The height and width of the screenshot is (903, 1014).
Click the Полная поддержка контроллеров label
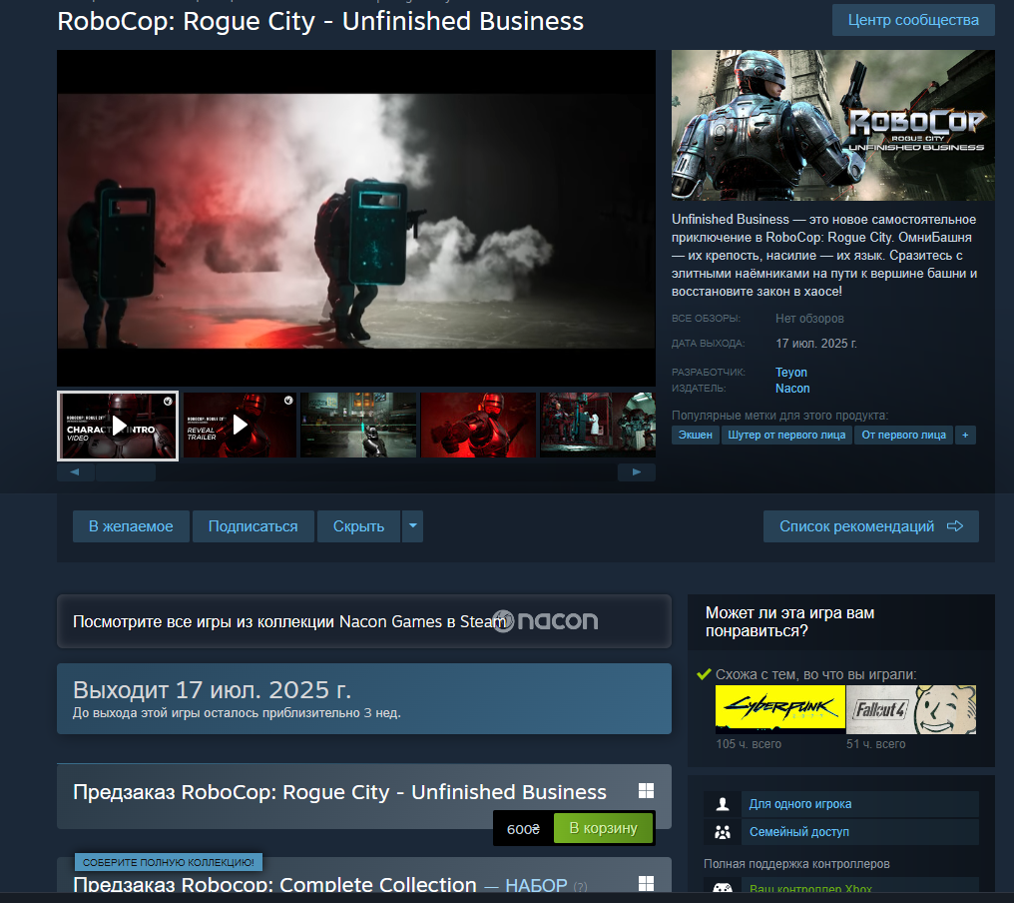coord(796,863)
